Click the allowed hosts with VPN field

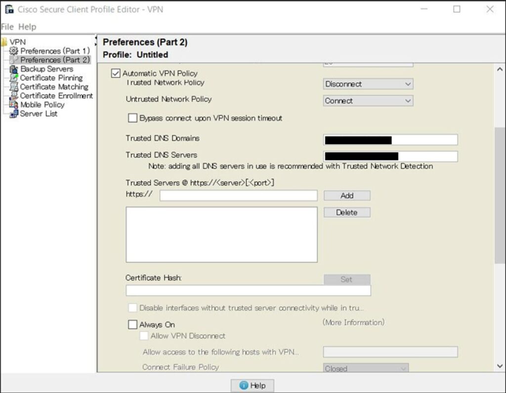(390, 351)
